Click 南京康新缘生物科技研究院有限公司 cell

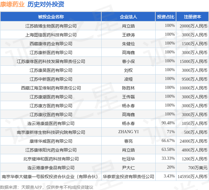51,132
